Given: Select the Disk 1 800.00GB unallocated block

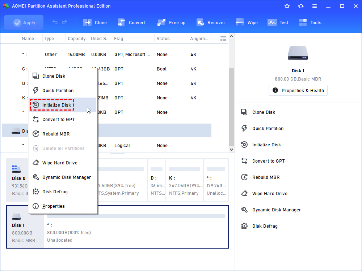Looking at the screenshot, I should coord(136,227).
